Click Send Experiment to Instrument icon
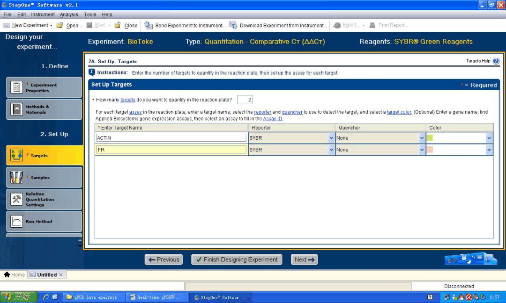This screenshot has width=506, height=303. [149, 25]
